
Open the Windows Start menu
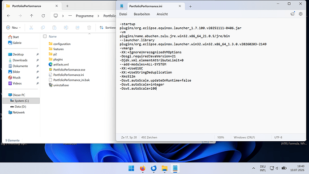point(131,169)
